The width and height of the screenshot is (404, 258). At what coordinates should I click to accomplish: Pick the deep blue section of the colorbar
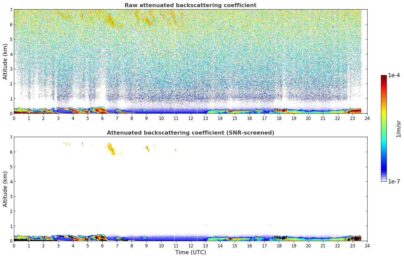click(x=383, y=167)
